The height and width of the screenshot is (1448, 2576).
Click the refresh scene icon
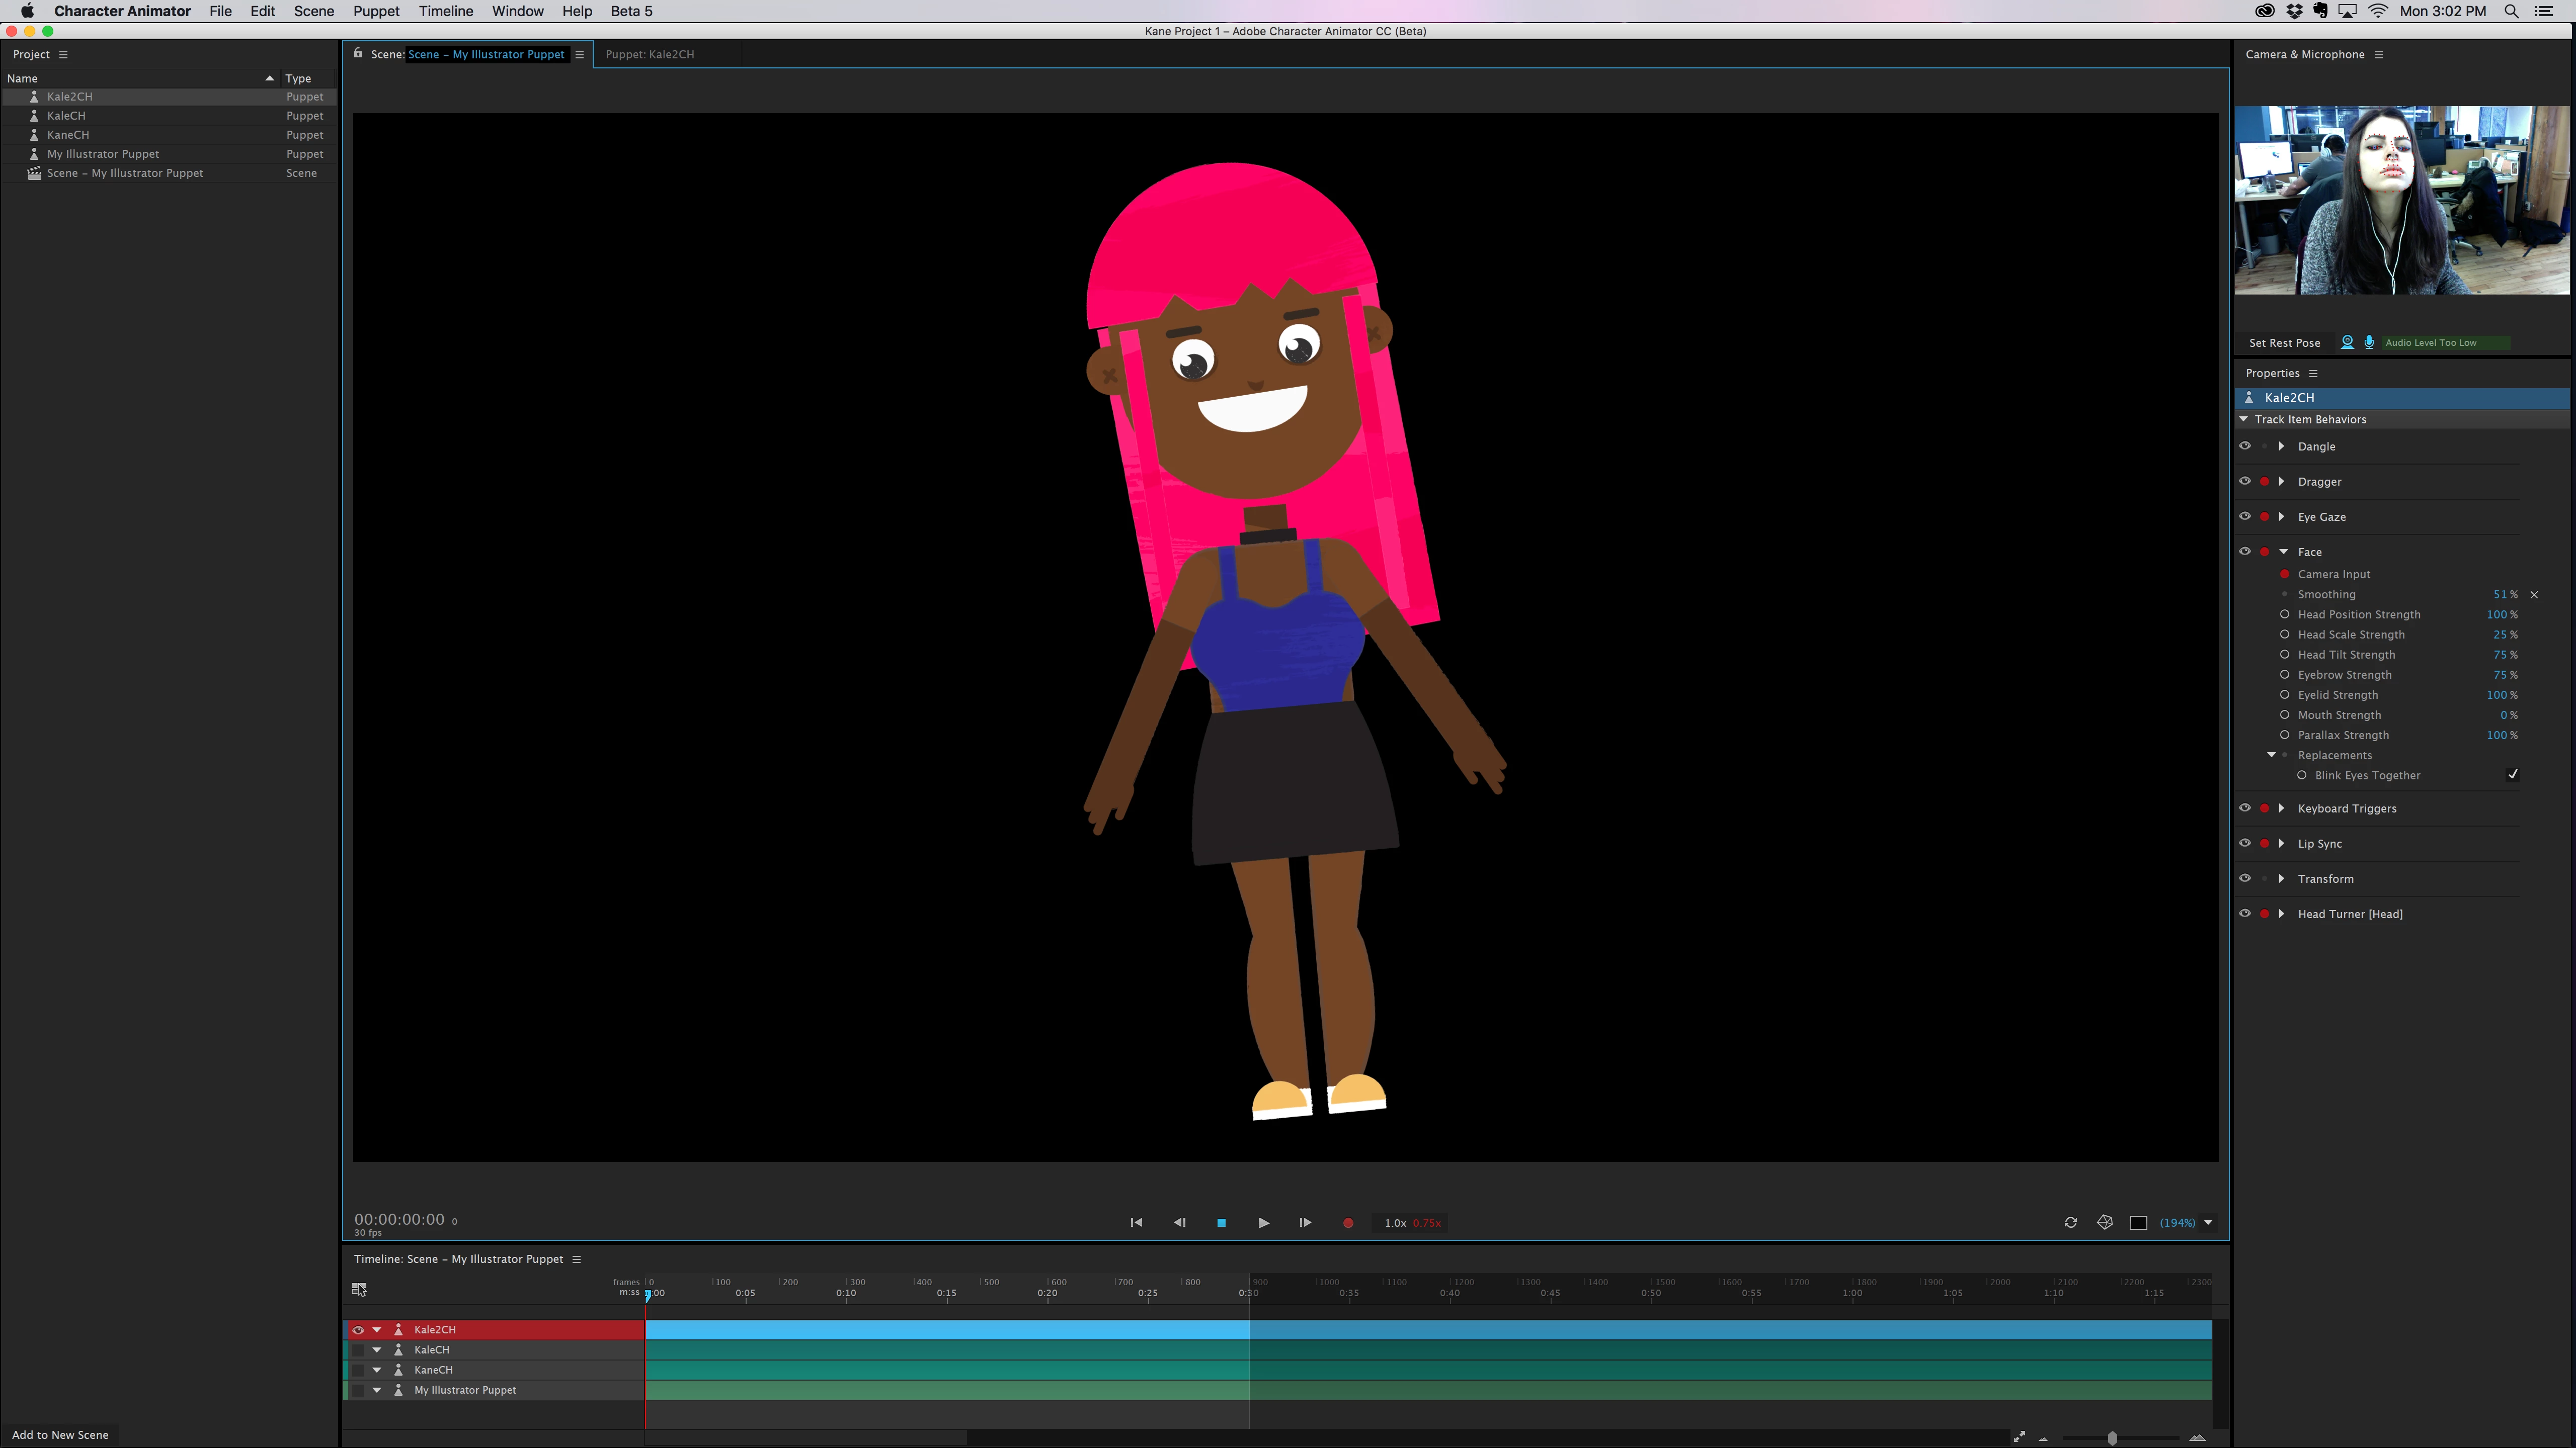point(2070,1222)
